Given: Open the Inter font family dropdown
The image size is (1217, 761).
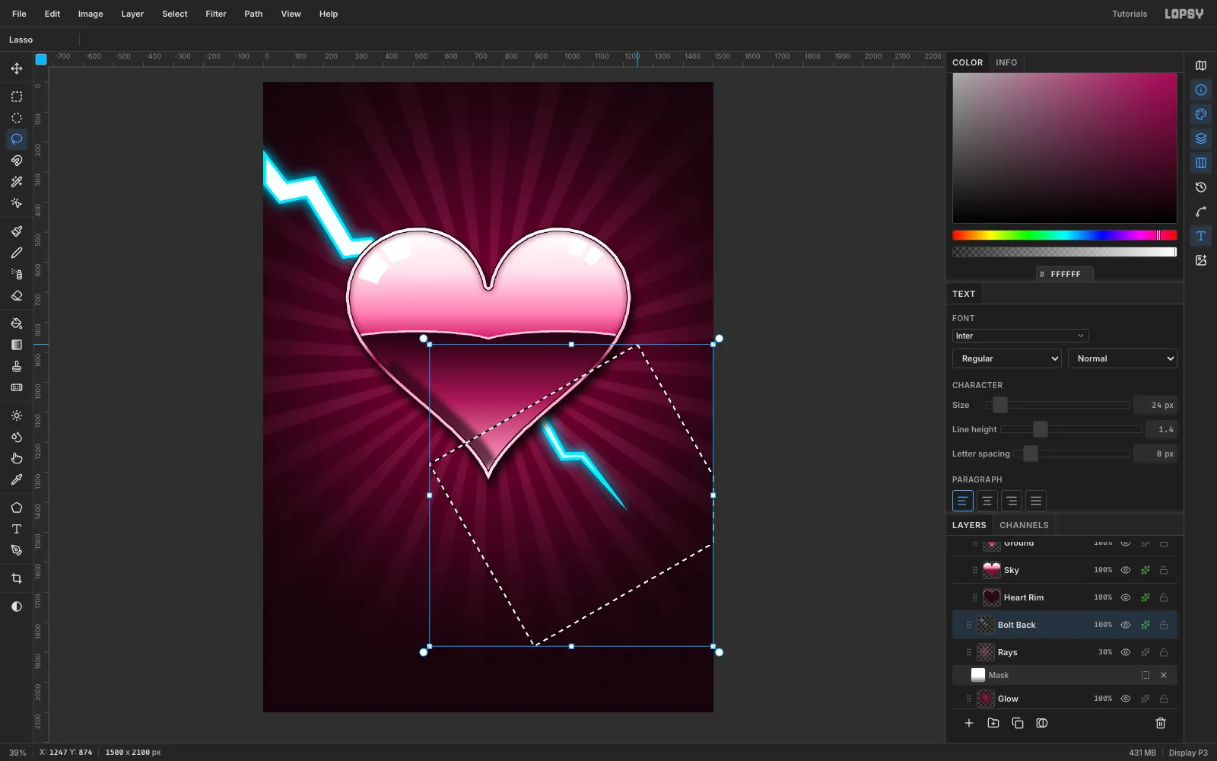Looking at the screenshot, I should [x=1020, y=336].
